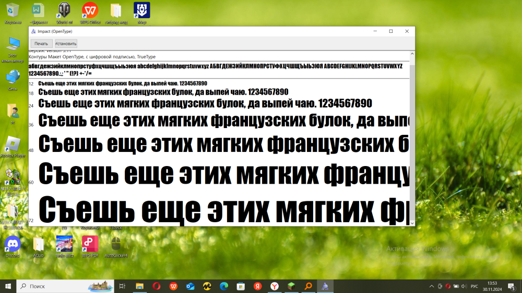Open Microsoft Edge from the taskbar
This screenshot has width=522, height=293.
[224, 286]
